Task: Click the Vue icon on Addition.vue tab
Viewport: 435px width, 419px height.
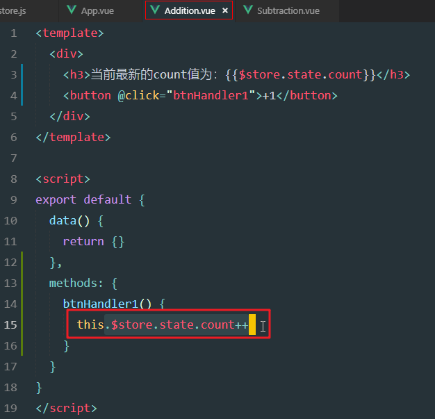Action: pos(154,10)
